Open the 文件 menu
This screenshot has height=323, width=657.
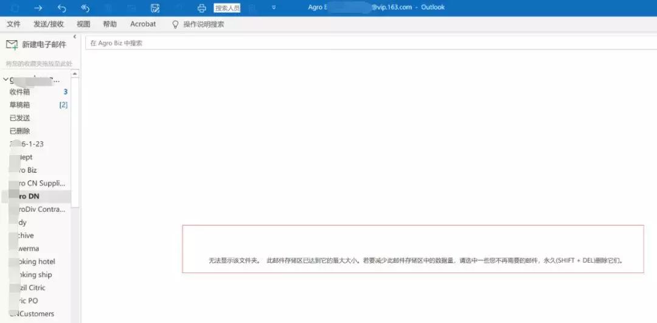coord(14,24)
